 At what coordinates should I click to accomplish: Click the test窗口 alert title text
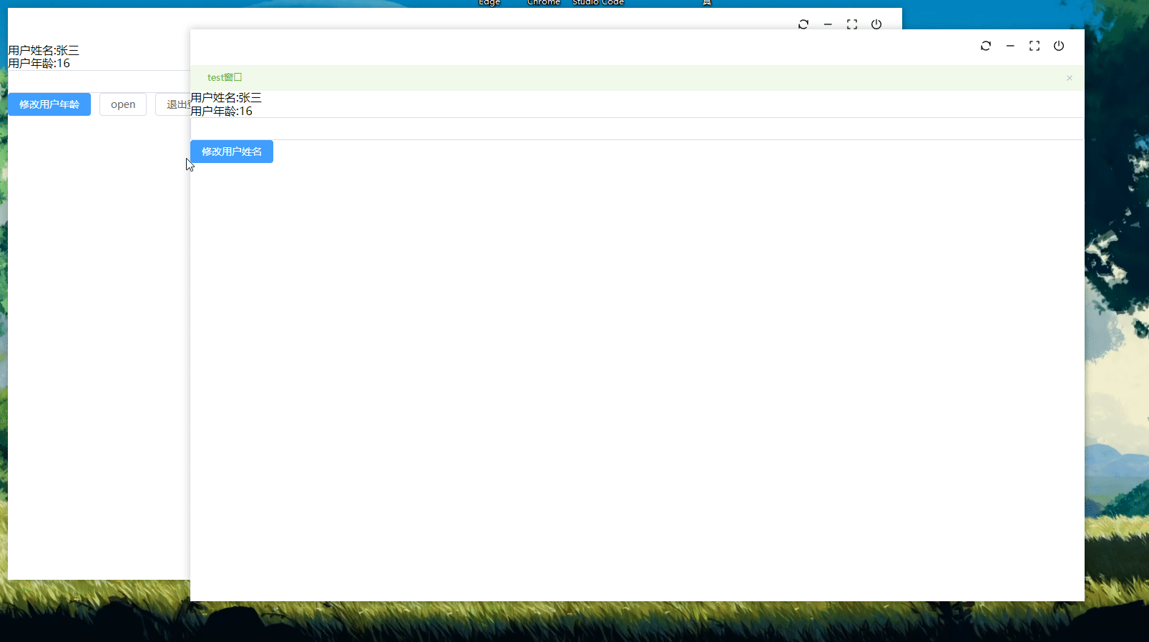point(225,77)
